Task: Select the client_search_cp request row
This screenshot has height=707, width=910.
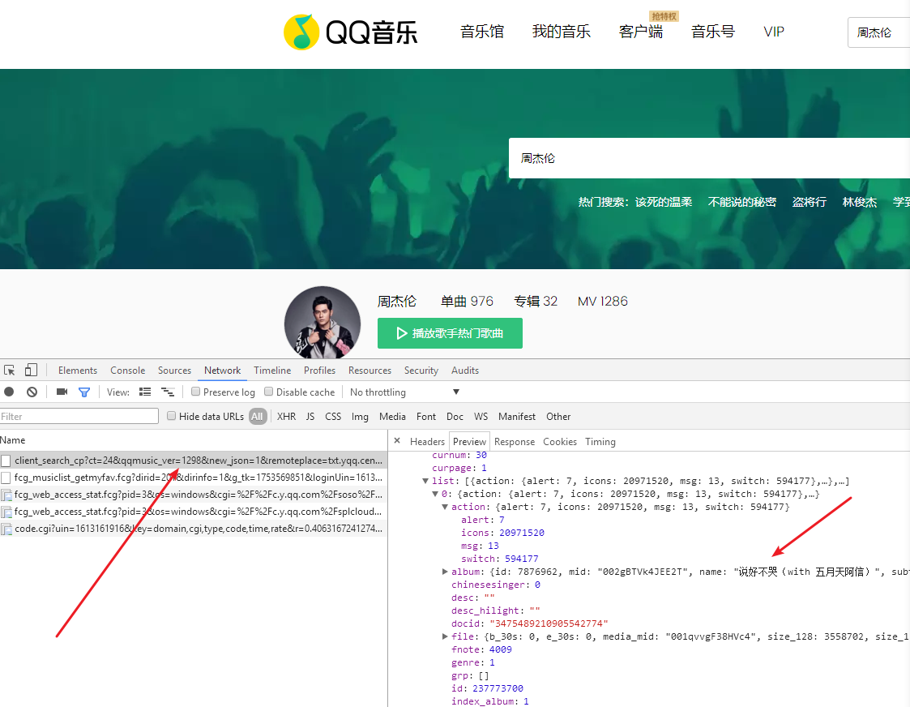Action: [x=193, y=461]
